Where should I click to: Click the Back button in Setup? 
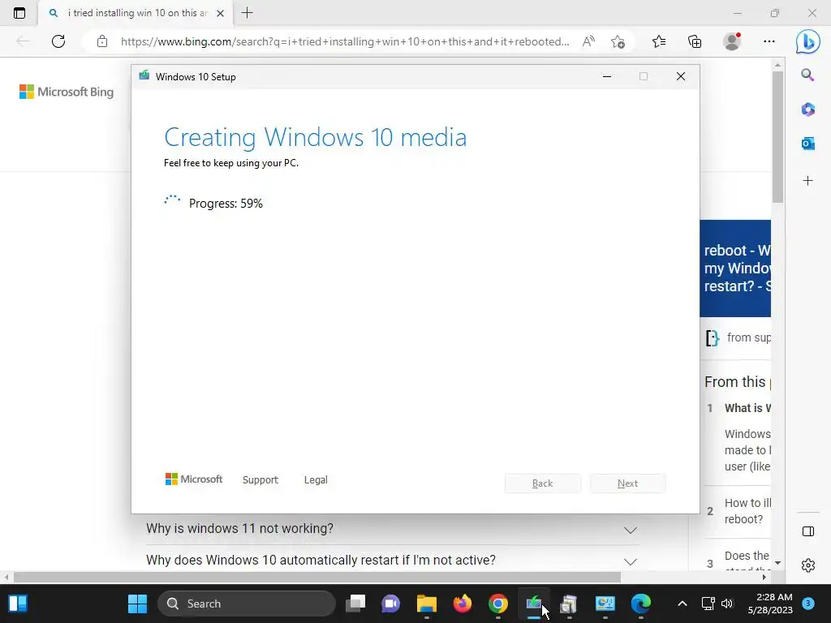pyautogui.click(x=543, y=483)
